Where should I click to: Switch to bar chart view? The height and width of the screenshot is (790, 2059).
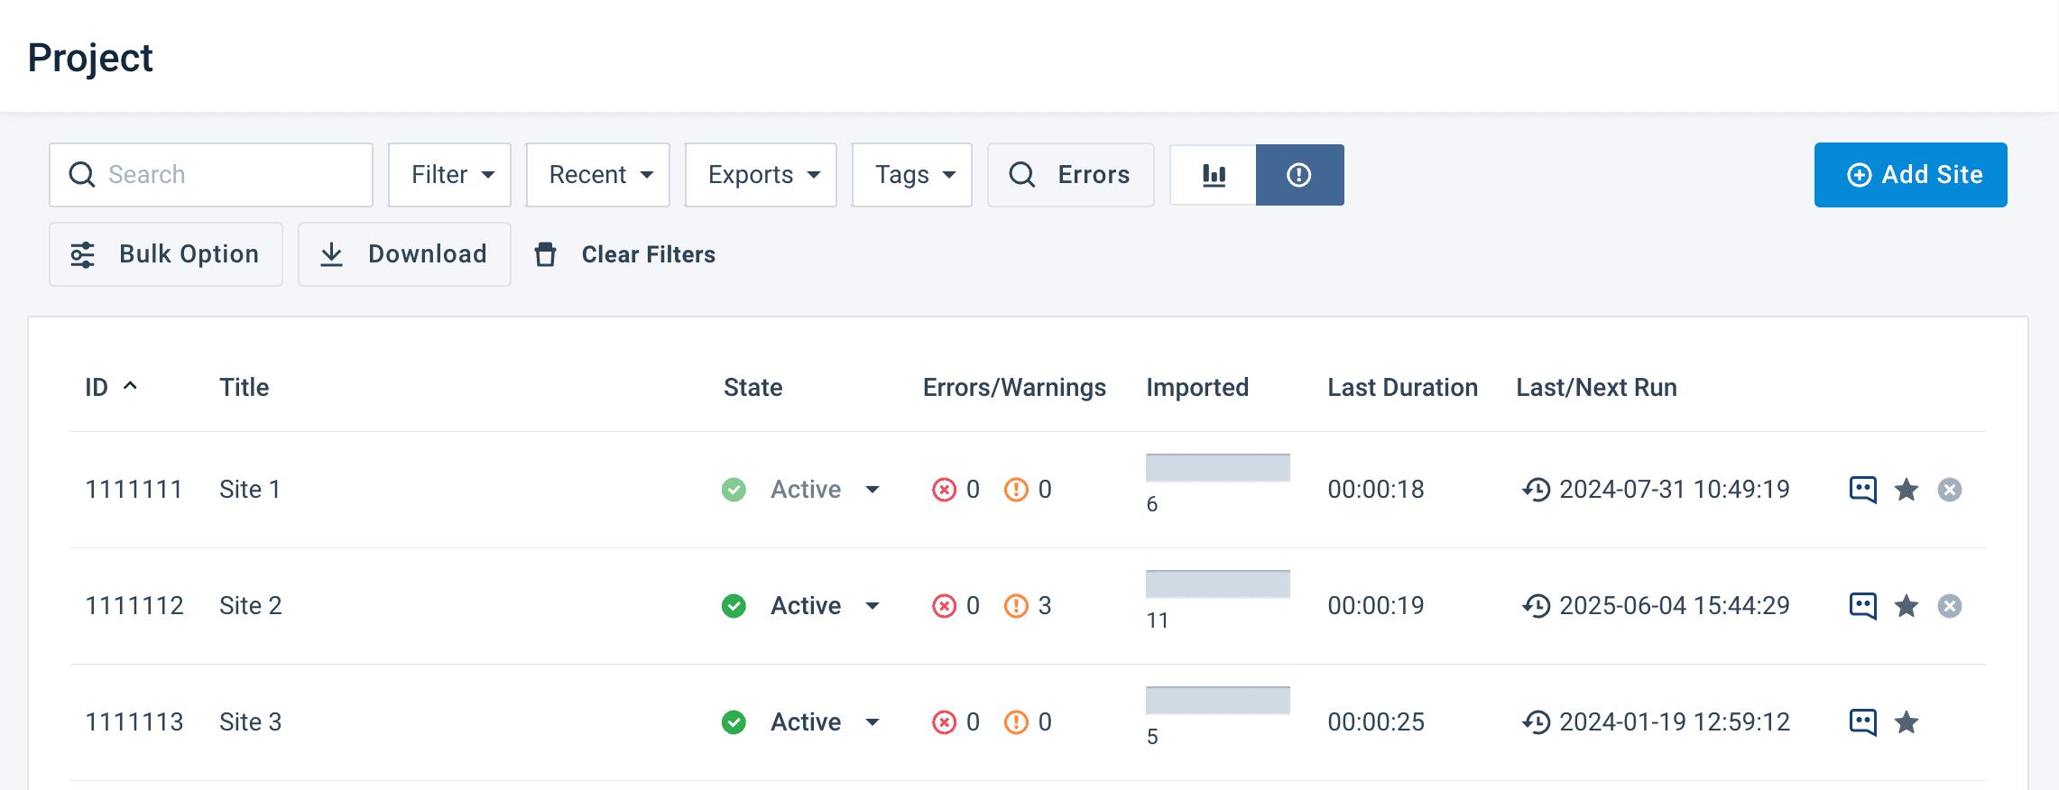coord(1214,175)
